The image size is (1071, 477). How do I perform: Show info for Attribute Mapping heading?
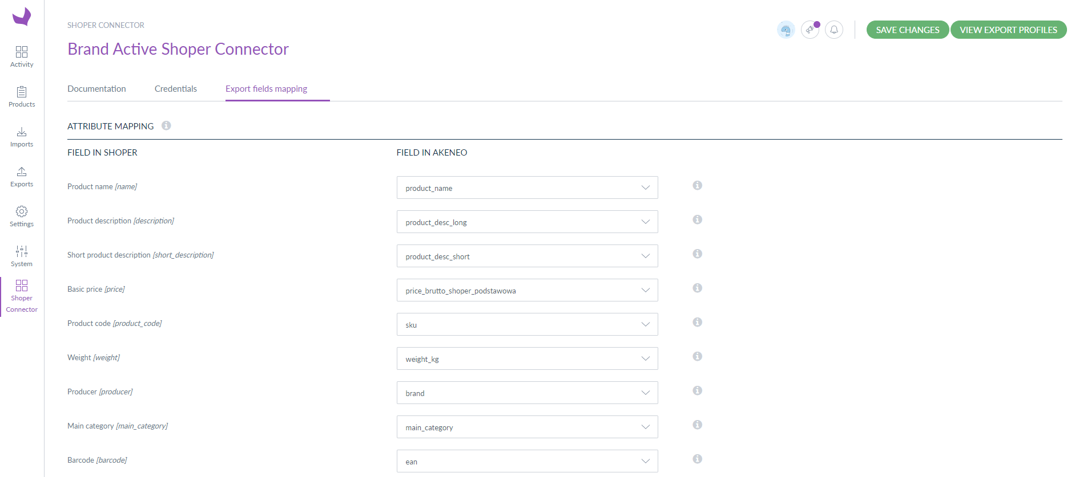[x=166, y=125]
